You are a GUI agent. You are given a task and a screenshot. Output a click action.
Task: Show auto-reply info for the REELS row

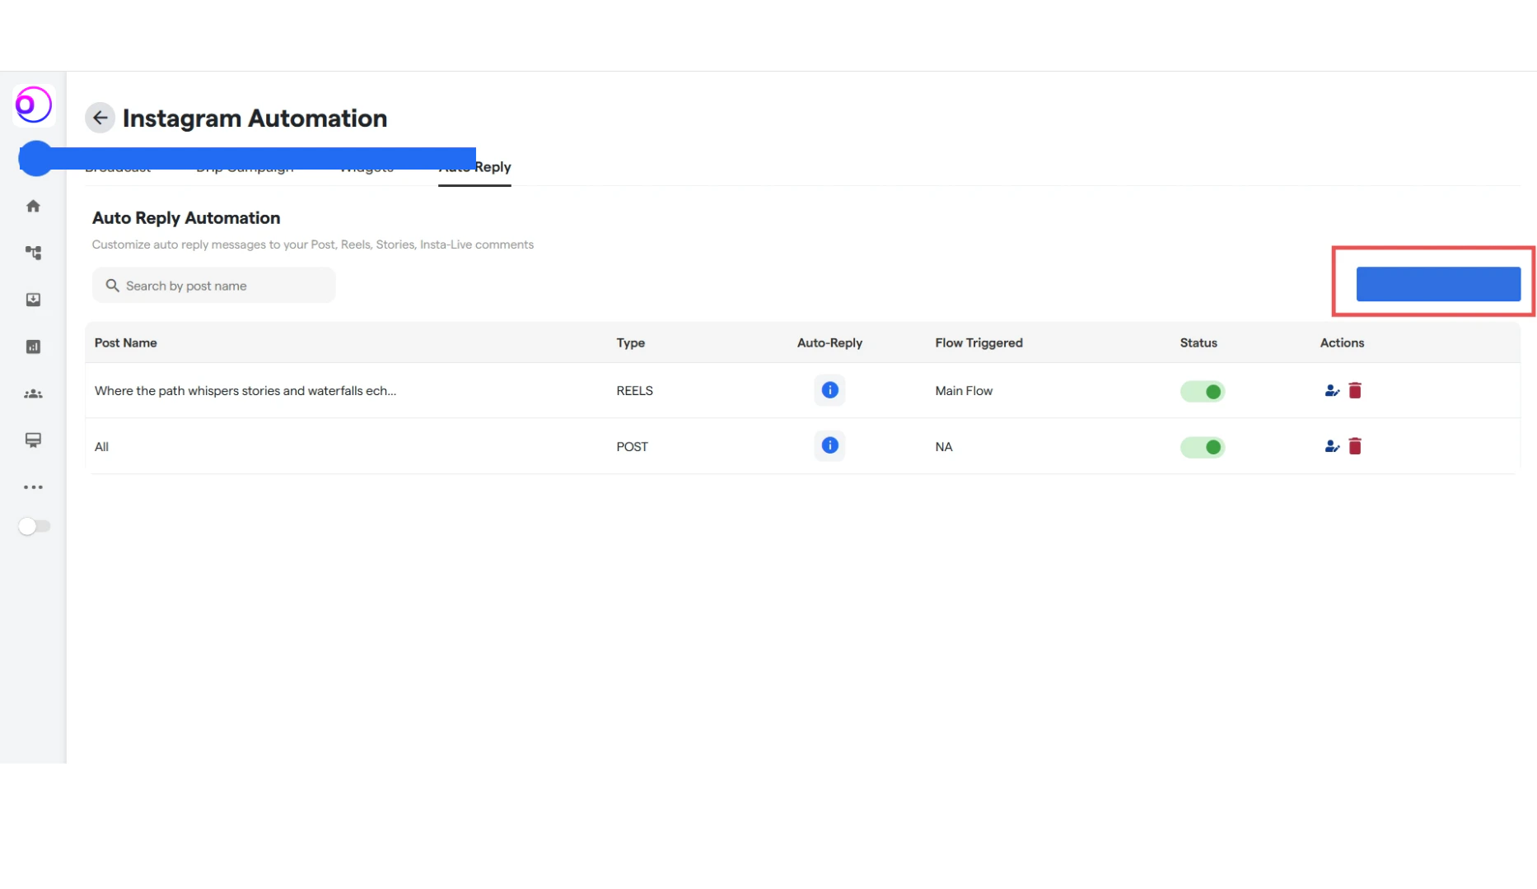click(x=829, y=390)
